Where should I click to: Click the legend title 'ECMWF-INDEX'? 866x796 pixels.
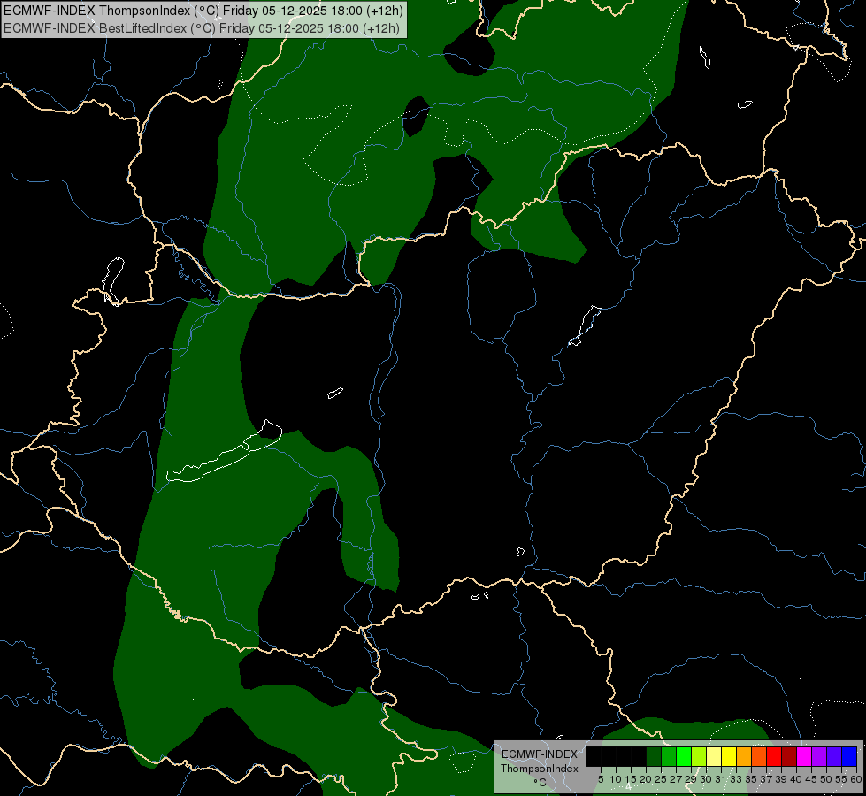(x=540, y=754)
